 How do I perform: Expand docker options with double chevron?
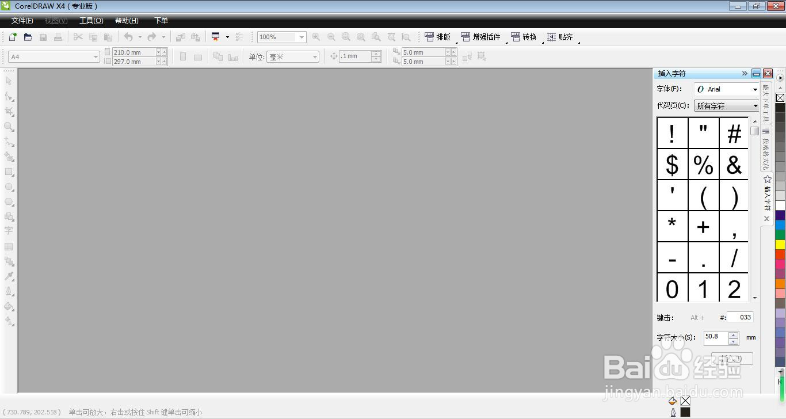[x=745, y=73]
